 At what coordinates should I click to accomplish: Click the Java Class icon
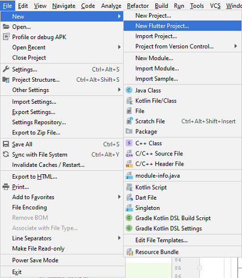(x=129, y=90)
